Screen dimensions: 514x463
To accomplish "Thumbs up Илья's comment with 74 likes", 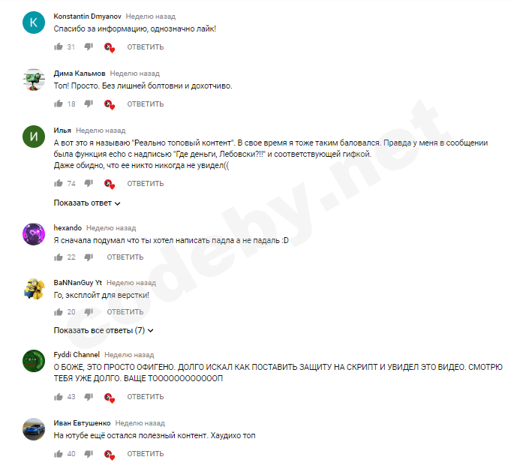I will click(x=59, y=183).
